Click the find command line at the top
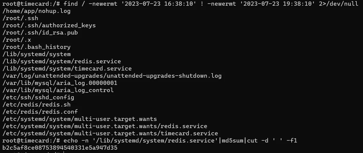This screenshot has height=153, width=363. (x=180, y=4)
